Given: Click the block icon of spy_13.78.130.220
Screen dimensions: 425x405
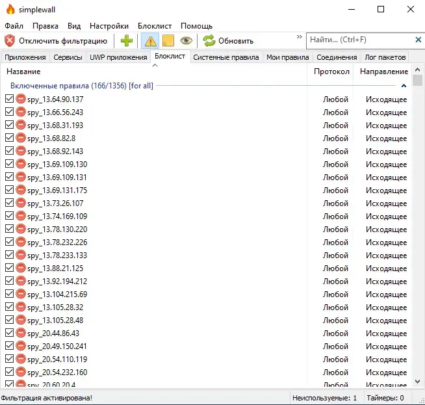Looking at the screenshot, I should coord(21,229).
